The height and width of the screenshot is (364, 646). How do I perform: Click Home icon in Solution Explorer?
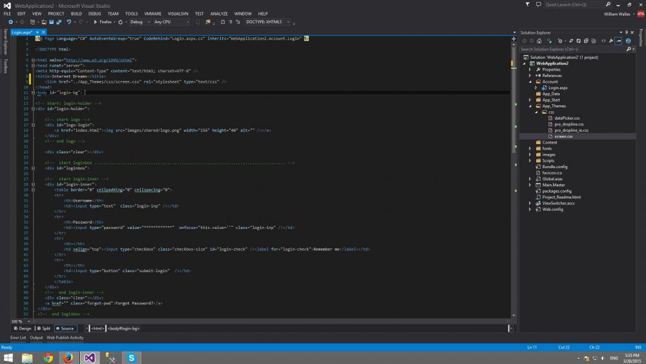[x=539, y=41]
